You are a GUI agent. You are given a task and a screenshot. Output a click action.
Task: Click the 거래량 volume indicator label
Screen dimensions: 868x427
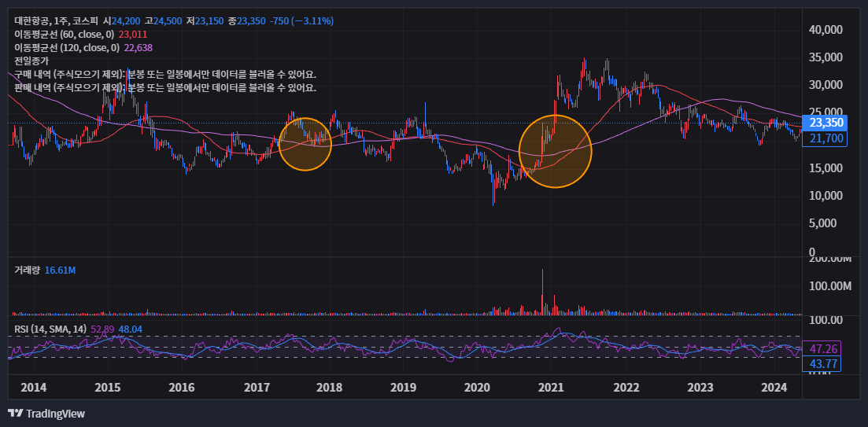(x=27, y=270)
